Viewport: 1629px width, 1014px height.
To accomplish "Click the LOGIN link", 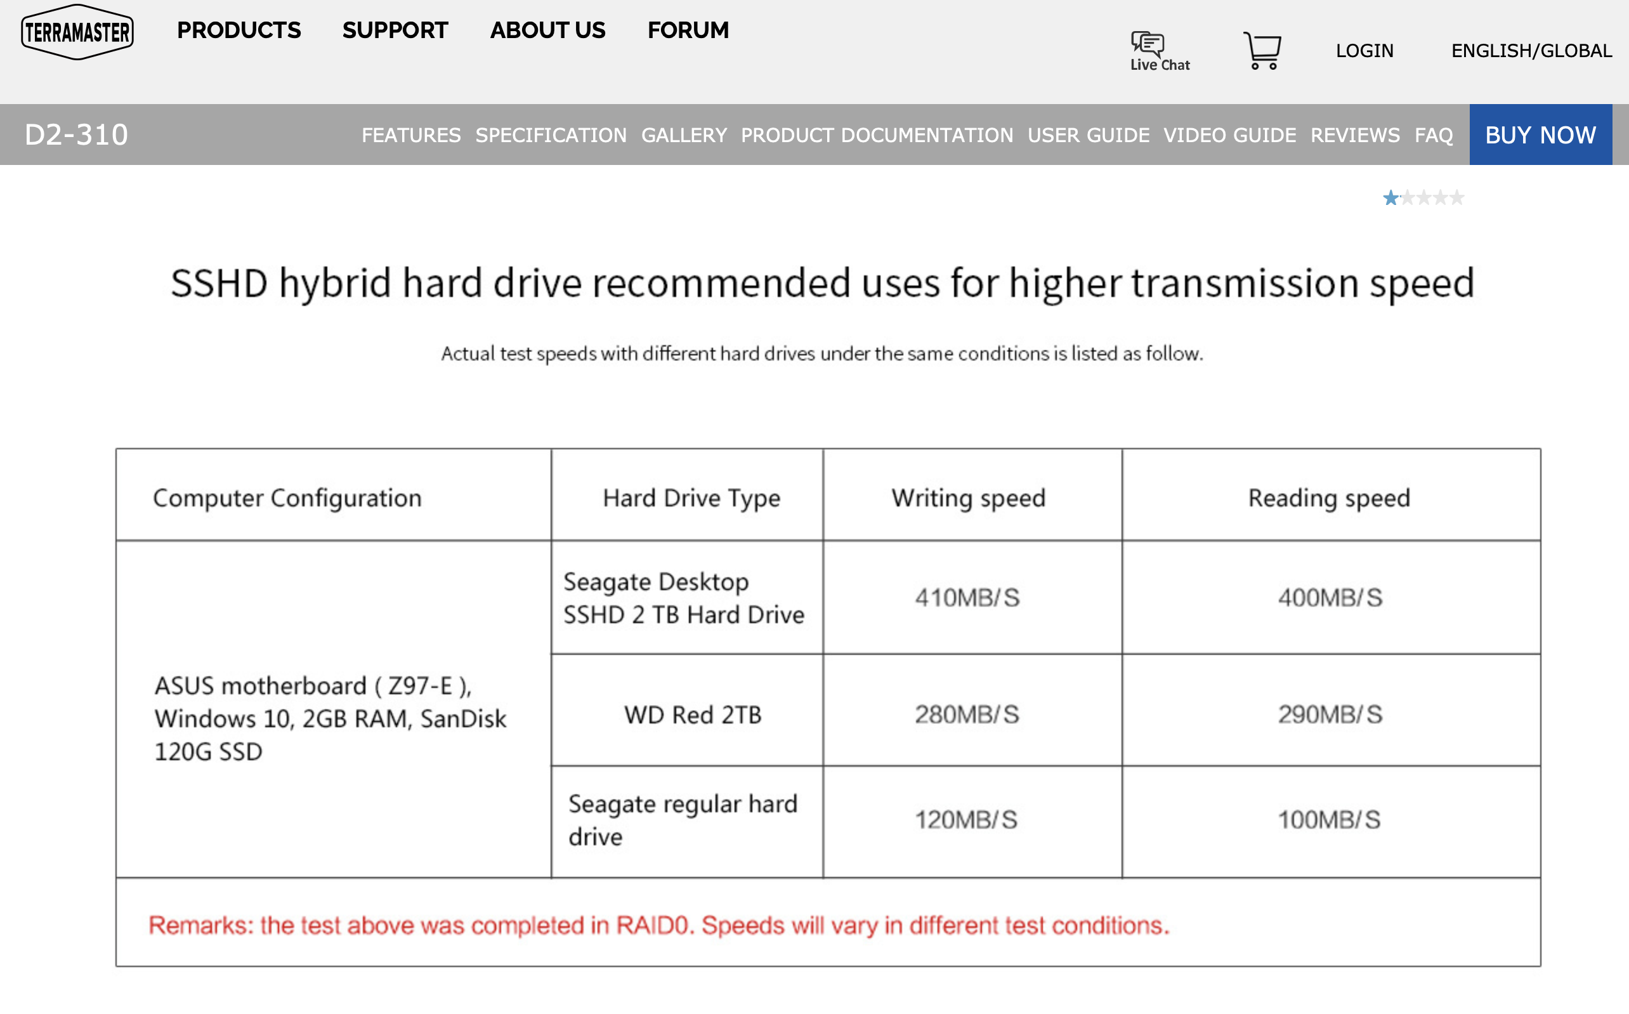I will (1364, 51).
